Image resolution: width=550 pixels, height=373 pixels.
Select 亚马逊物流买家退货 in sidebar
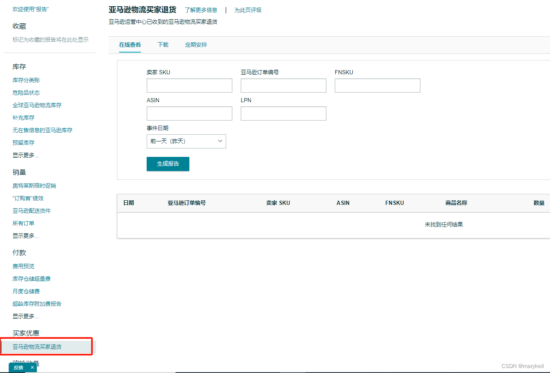pyautogui.click(x=37, y=347)
